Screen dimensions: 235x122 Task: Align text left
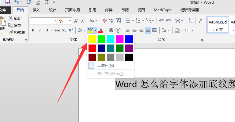pyautogui.click(x=128, y=30)
